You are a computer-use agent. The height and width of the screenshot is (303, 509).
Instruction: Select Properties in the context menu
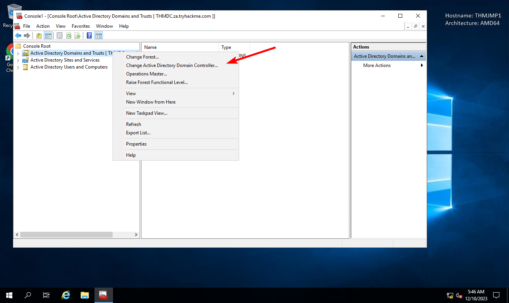[176, 144]
